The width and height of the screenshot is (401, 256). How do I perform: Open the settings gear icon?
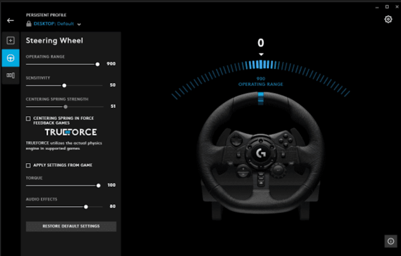388,19
